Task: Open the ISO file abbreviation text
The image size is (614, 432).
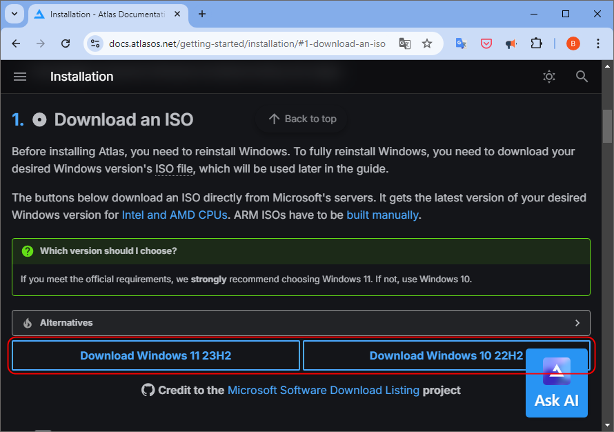Action: click(175, 169)
